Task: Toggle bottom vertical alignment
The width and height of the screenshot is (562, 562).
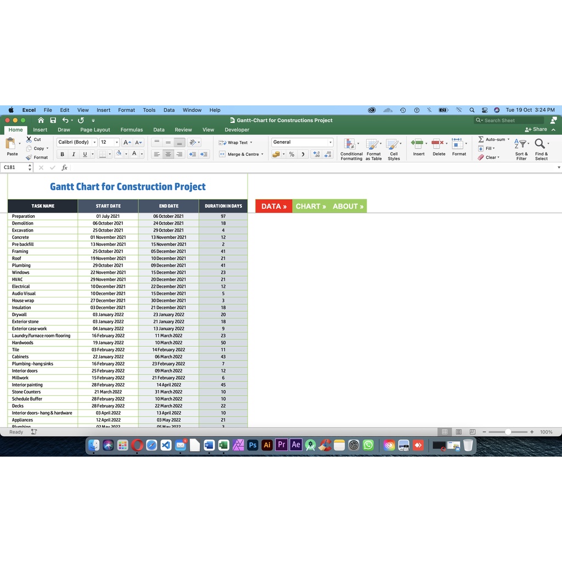Action: pyautogui.click(x=179, y=142)
